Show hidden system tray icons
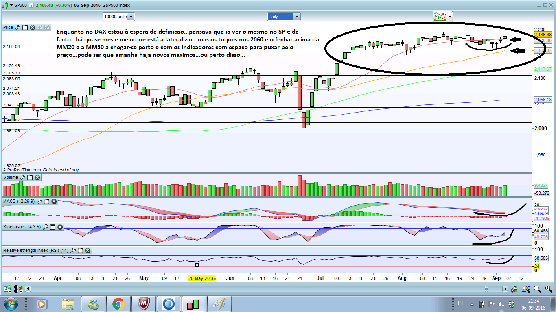Viewport: 556px width, 312px height. [x=472, y=304]
